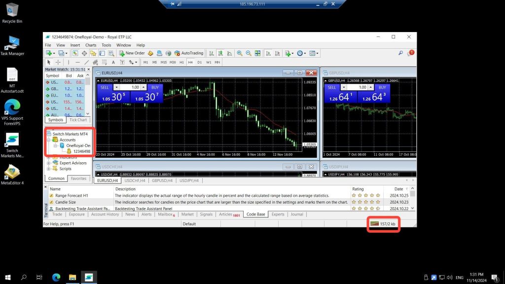Select the Trendline drawing tool
The height and width of the screenshot is (284, 505).
click(86, 62)
